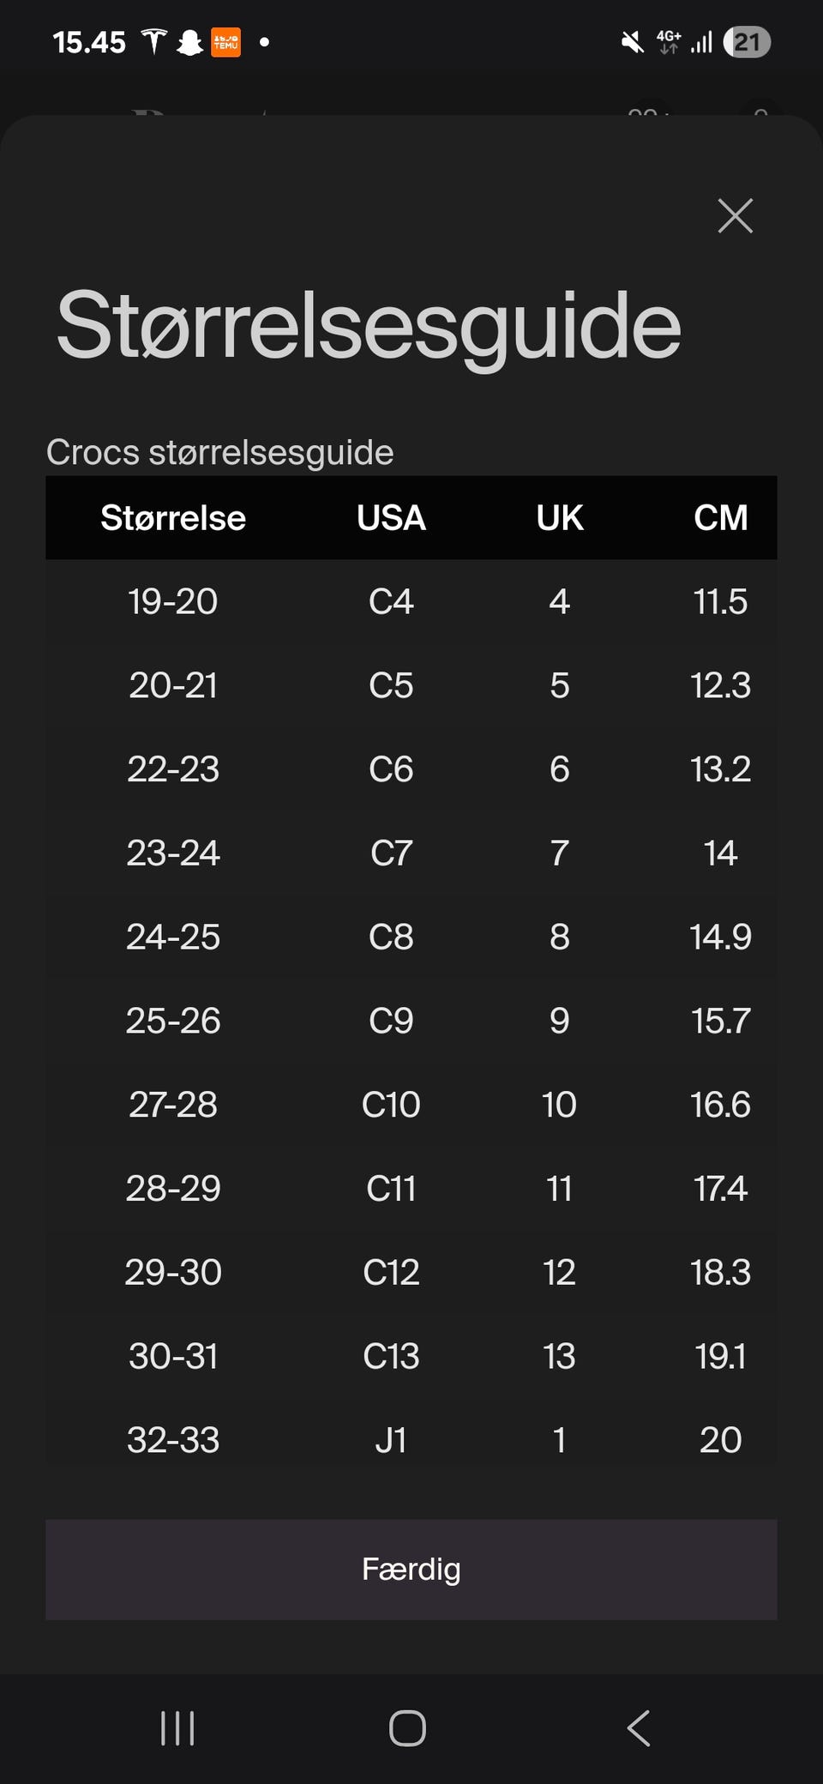Viewport: 823px width, 1784px height.
Task: Tap the Tesla notification icon
Action: coord(154,41)
